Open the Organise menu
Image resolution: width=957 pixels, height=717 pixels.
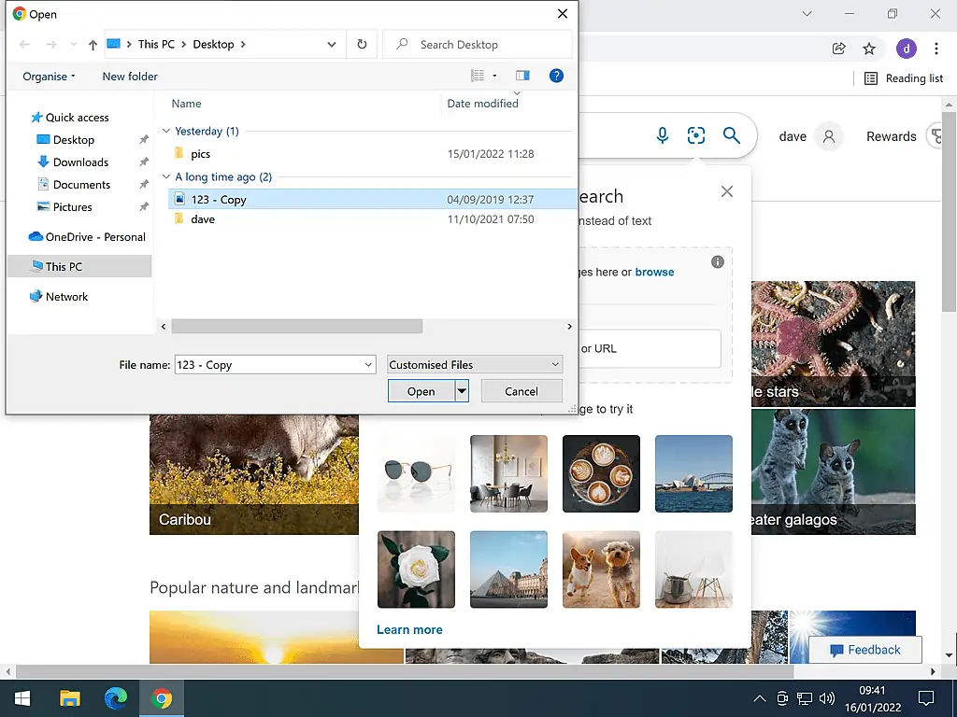click(48, 76)
